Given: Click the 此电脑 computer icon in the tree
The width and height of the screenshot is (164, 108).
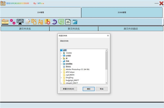Looking at the screenshot, I should tap(64, 56).
